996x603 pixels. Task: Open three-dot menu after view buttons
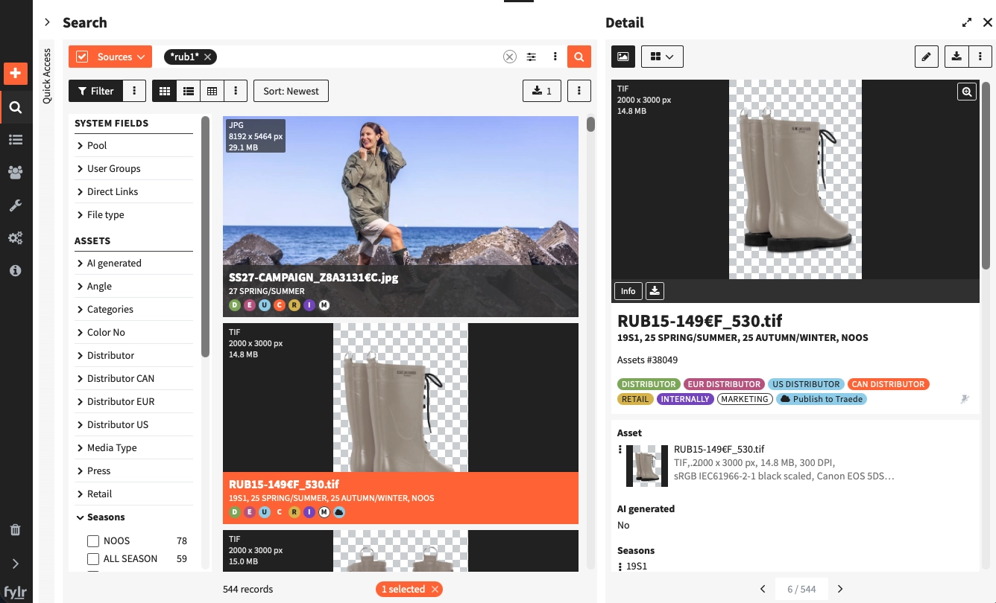click(236, 91)
